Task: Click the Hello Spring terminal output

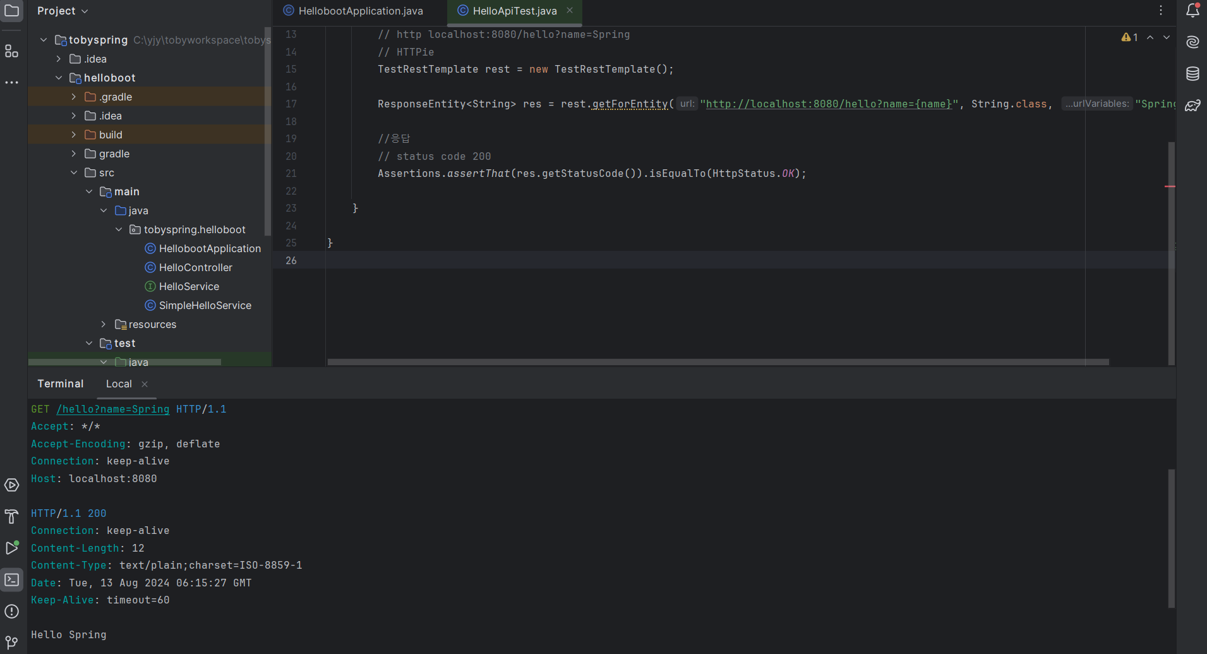Action: pos(69,634)
